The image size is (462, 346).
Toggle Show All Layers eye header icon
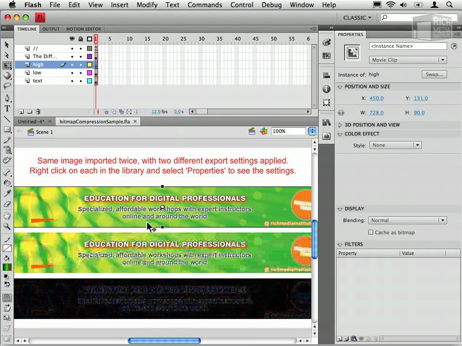click(72, 39)
